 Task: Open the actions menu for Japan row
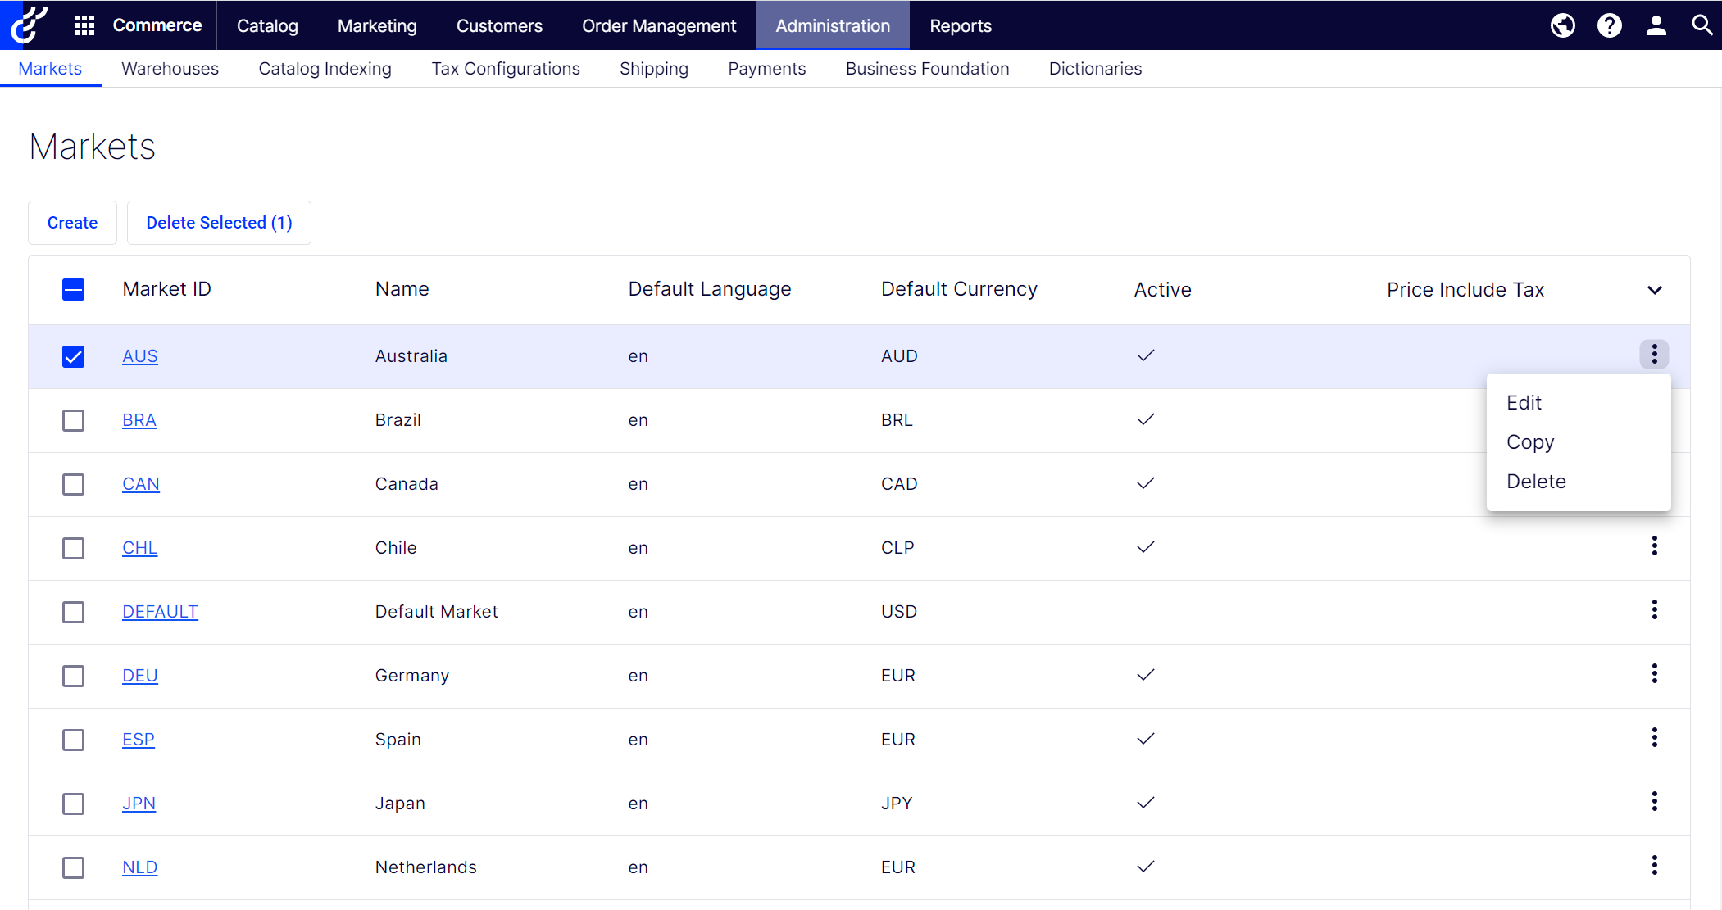(1654, 802)
